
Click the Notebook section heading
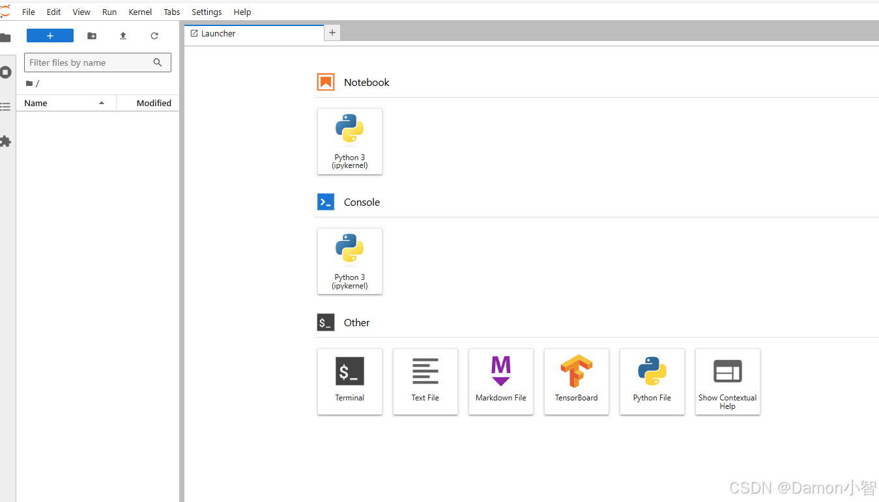366,82
